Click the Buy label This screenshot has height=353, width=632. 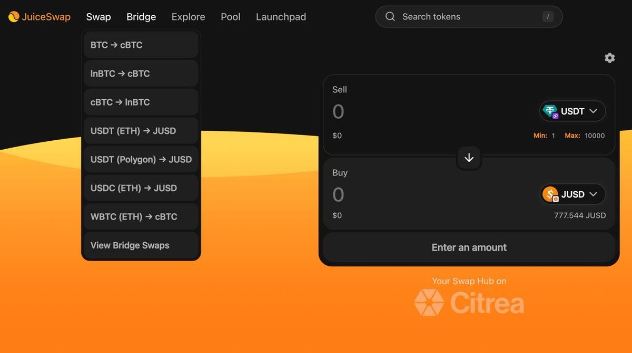tap(340, 172)
